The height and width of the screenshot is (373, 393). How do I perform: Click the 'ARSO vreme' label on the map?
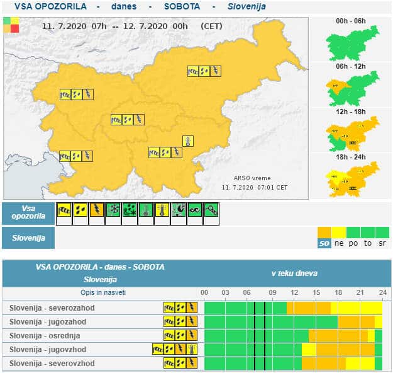252,178
